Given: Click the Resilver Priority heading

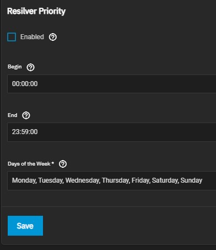Looking at the screenshot, I should pos(36,11).
